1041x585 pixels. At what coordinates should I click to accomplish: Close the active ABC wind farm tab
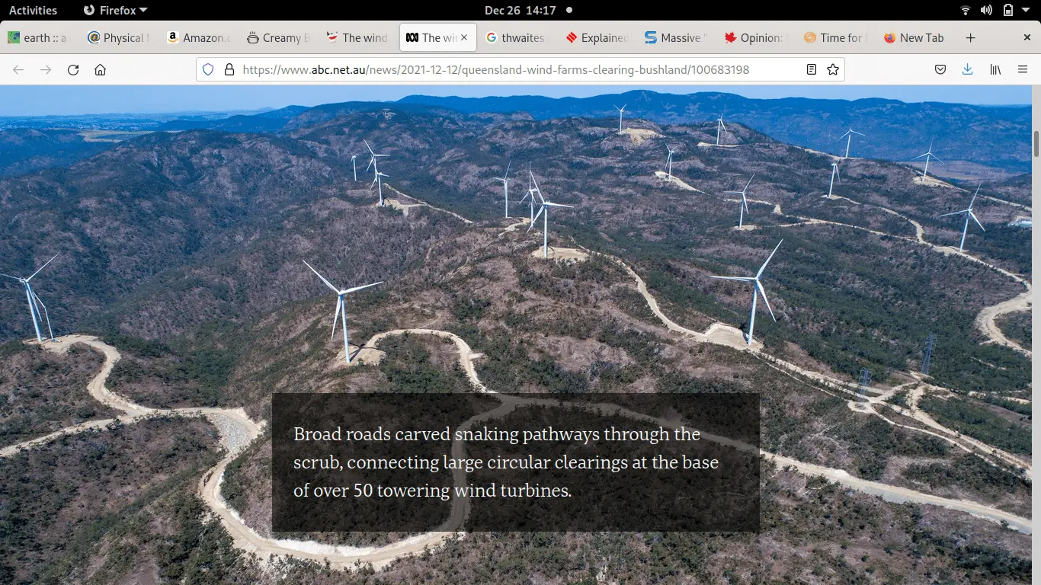[x=464, y=37]
